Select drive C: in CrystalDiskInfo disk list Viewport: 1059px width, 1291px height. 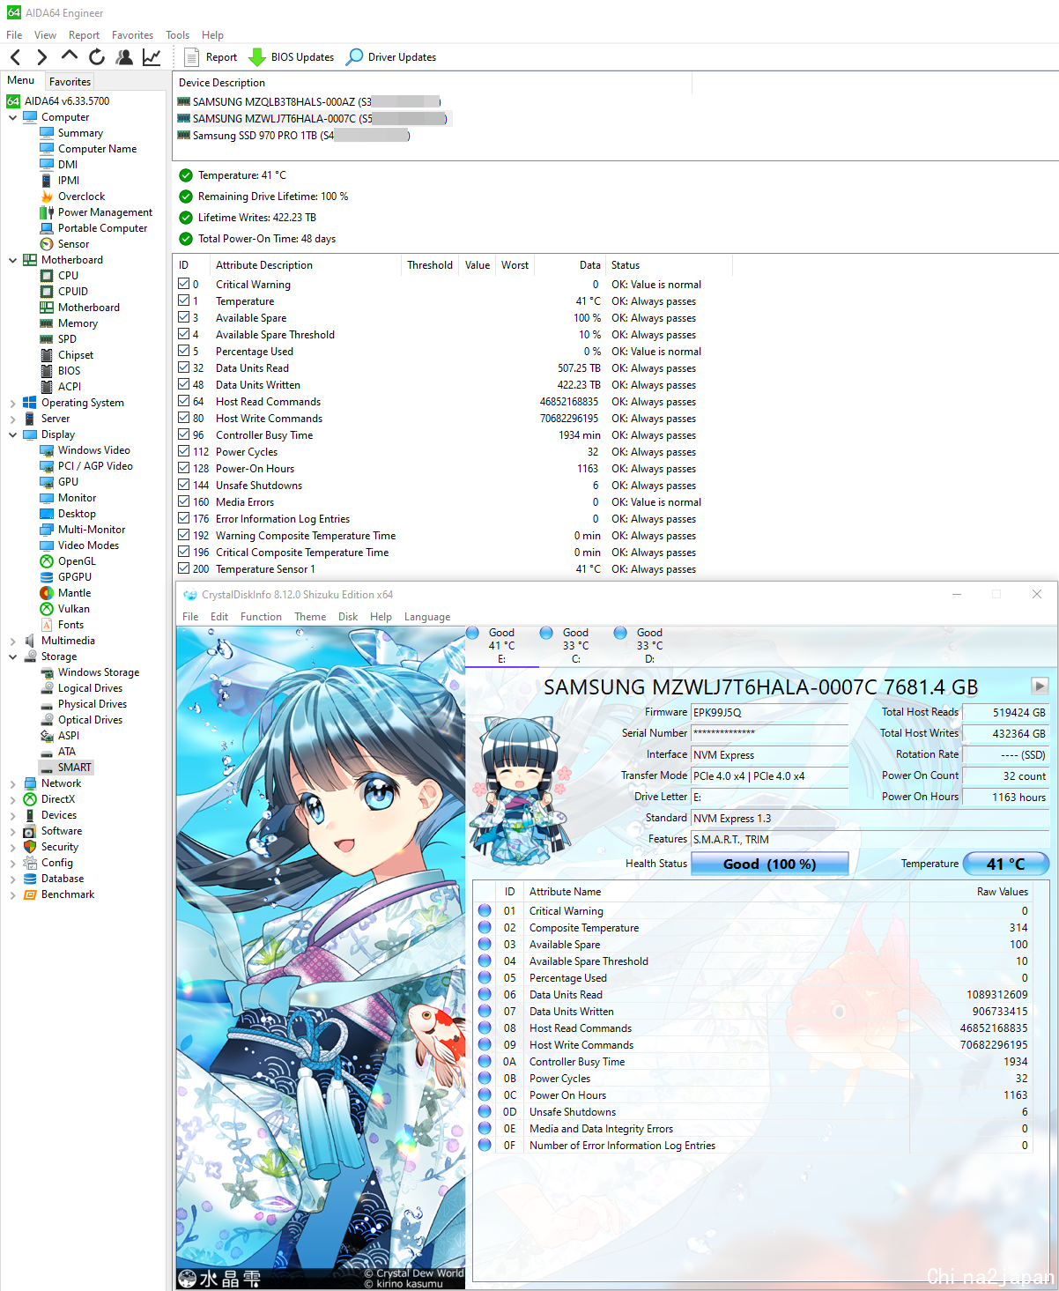(x=575, y=645)
